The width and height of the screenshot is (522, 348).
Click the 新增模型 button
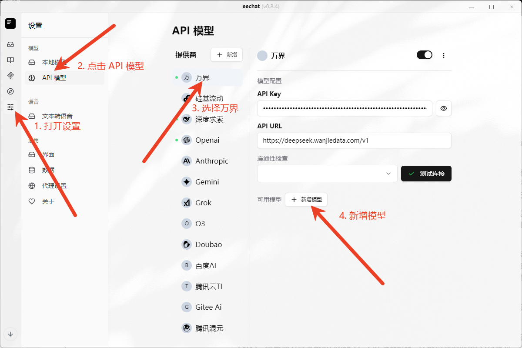coord(306,200)
